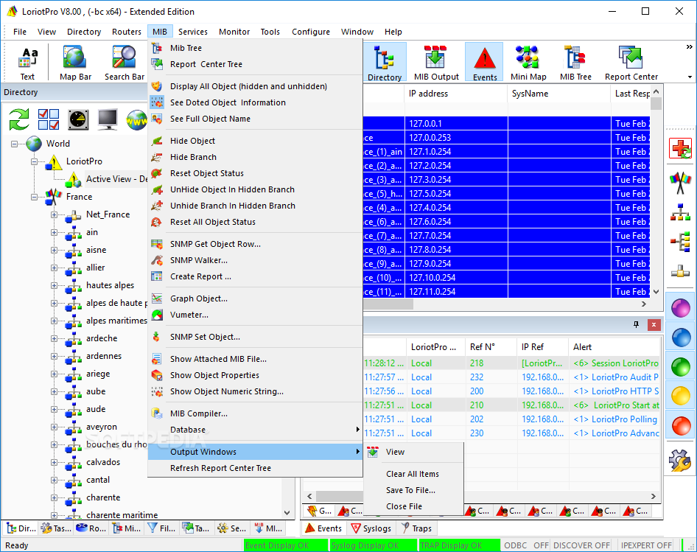Click the network hierarchy icon on right sidebar

point(680,212)
